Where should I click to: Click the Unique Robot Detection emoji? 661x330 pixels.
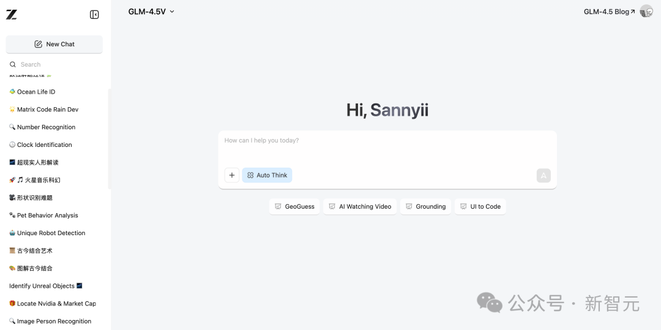click(12, 233)
